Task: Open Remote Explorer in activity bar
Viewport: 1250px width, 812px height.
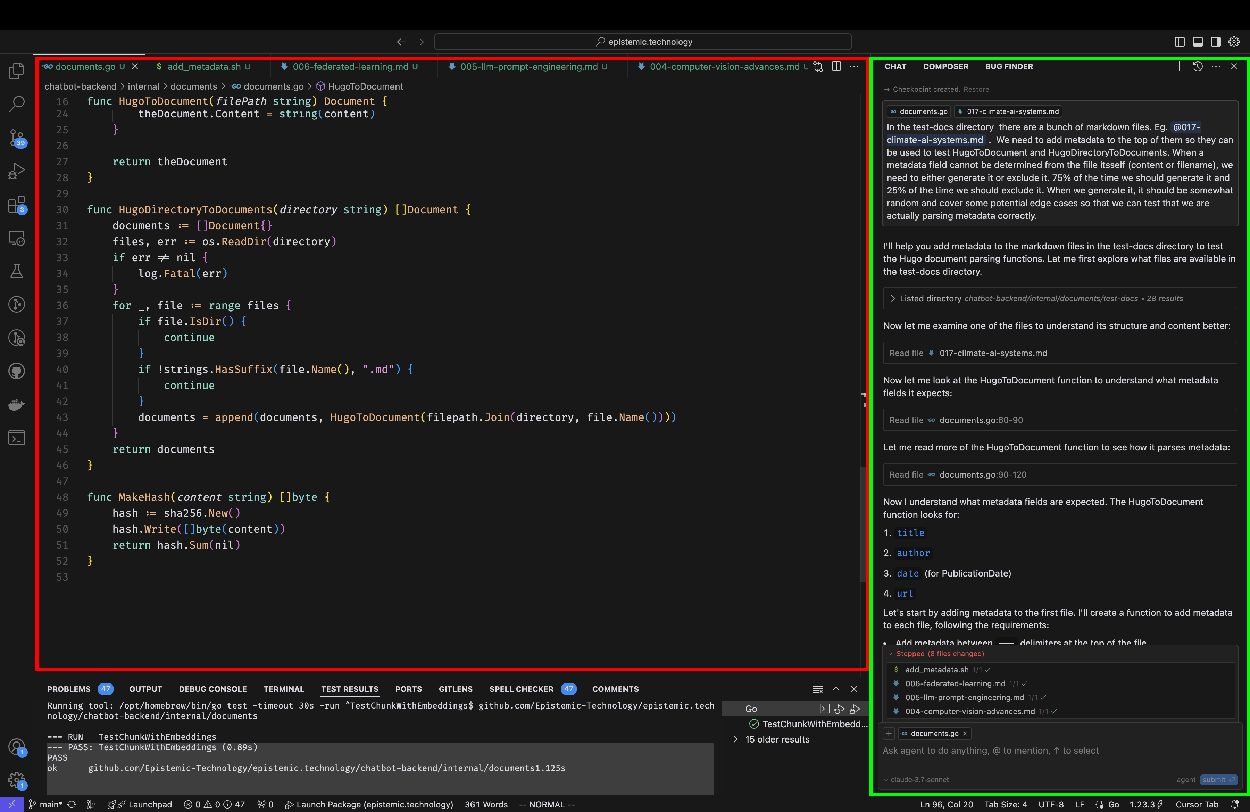Action: pyautogui.click(x=17, y=238)
